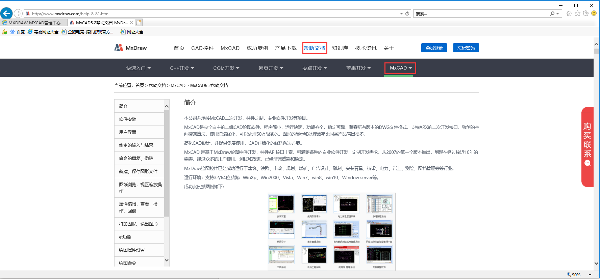Select 新建、保存图形文件 in sidebar
The image size is (600, 279).
pos(139,171)
